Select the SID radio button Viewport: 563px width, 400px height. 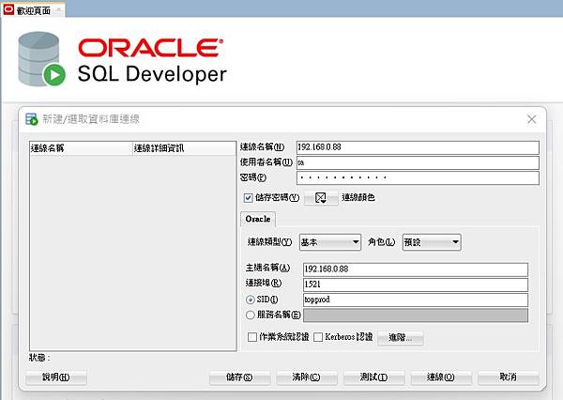(251, 300)
